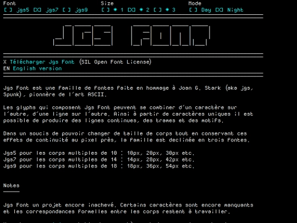Select the jgs7 font option
The image size is (297, 223).
tap(46, 10)
